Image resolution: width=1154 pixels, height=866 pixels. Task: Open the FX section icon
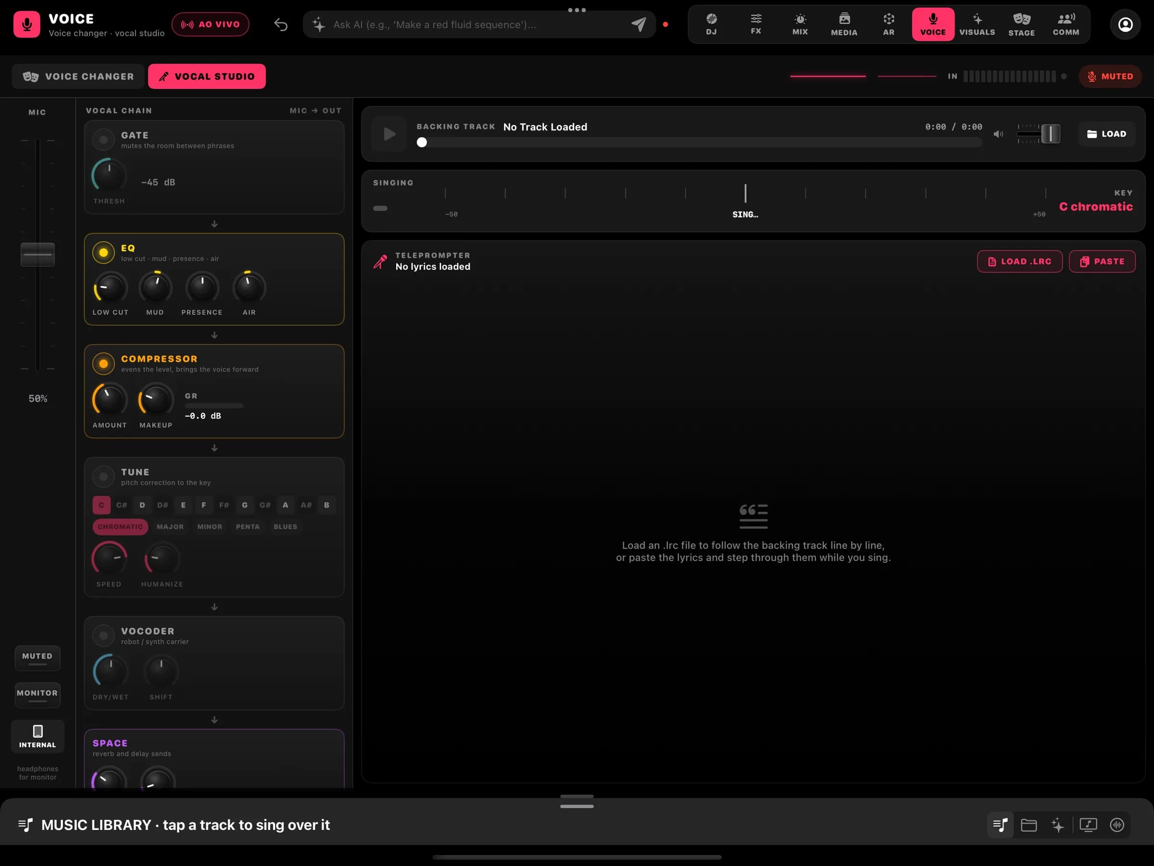click(x=755, y=24)
